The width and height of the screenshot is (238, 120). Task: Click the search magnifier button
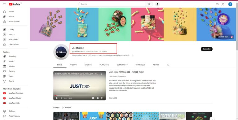(x=149, y=4)
